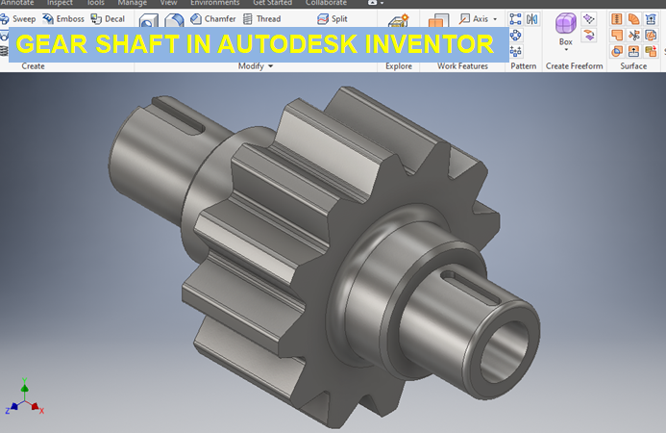The width and height of the screenshot is (666, 433).
Task: Select the Sweep tool
Action: click(x=17, y=18)
